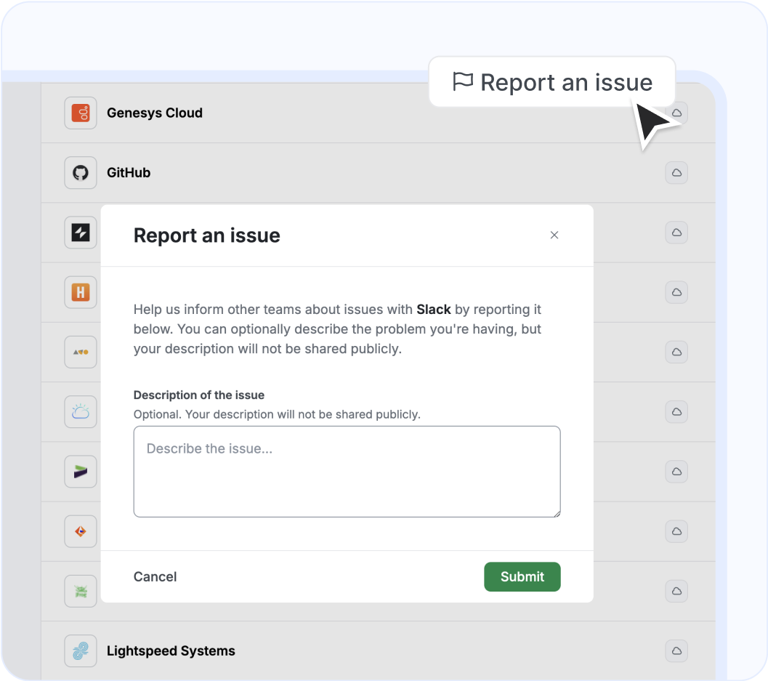This screenshot has width=768, height=681.
Task: Click the dark purple and green arrow icon
Action: pyautogui.click(x=81, y=472)
